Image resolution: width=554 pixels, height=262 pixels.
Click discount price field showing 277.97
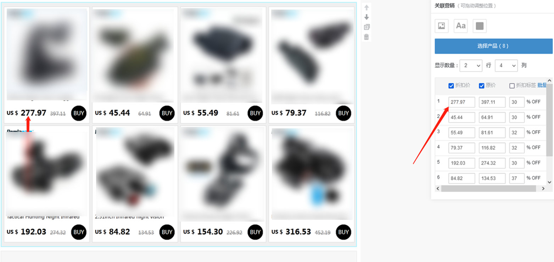pyautogui.click(x=462, y=102)
